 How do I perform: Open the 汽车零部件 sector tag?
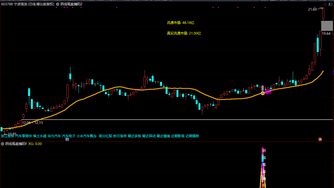[24, 136]
